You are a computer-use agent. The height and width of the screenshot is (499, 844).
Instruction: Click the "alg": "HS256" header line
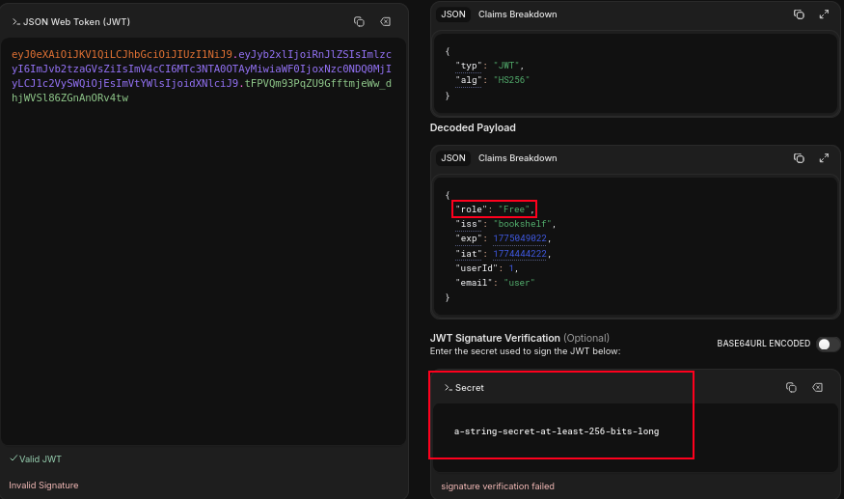pyautogui.click(x=492, y=80)
